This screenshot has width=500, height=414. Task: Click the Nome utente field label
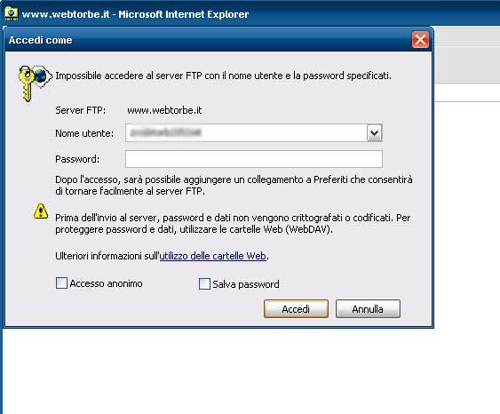coord(84,133)
